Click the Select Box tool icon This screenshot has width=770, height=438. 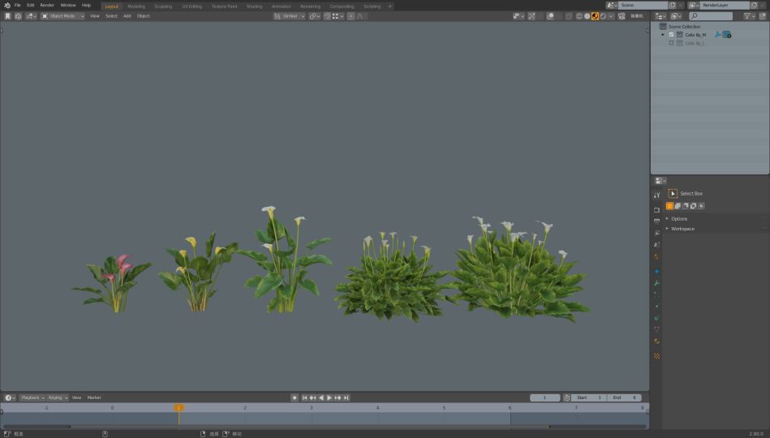[x=673, y=194]
